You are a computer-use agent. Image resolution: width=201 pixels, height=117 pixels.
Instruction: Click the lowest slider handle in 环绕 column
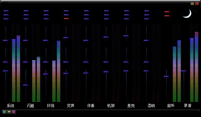click(46, 74)
